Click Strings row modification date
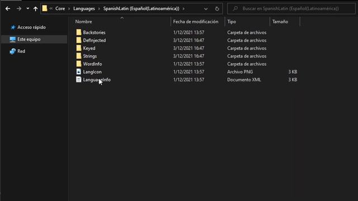358x201 pixels. coord(189,56)
